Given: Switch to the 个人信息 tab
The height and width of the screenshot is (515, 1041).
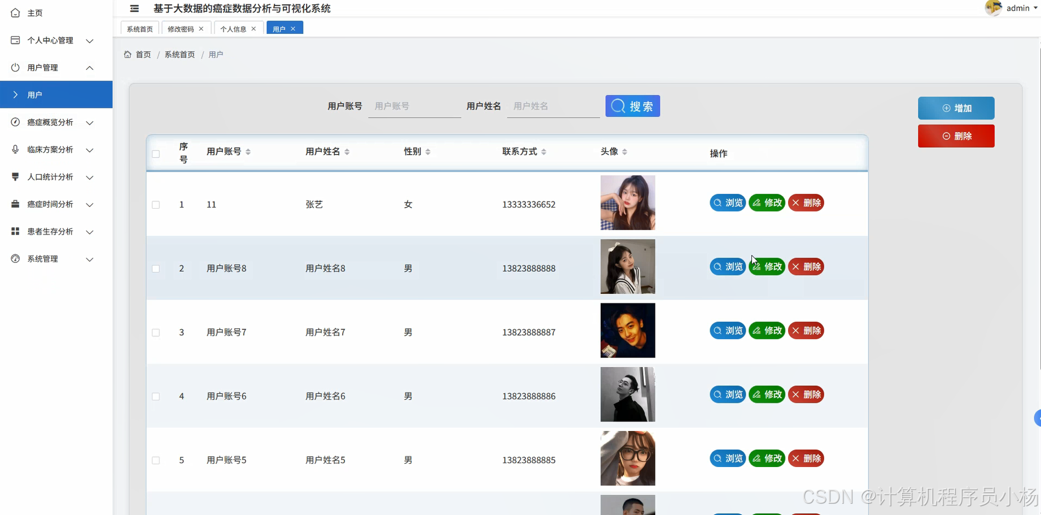Looking at the screenshot, I should [233, 29].
